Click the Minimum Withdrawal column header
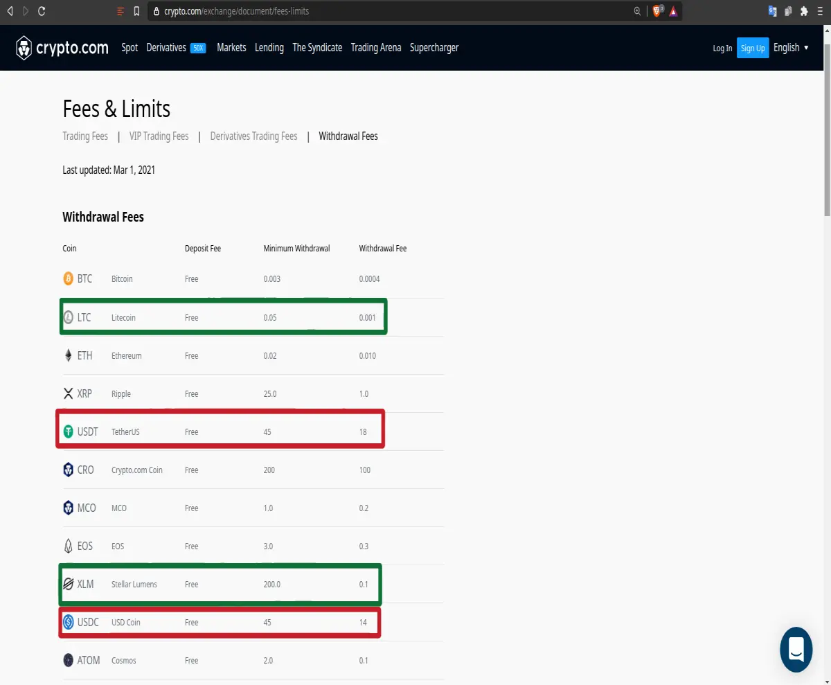Screen dimensions: 831x685 tap(296, 248)
